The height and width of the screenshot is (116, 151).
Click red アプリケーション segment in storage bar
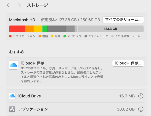pos(17,29)
